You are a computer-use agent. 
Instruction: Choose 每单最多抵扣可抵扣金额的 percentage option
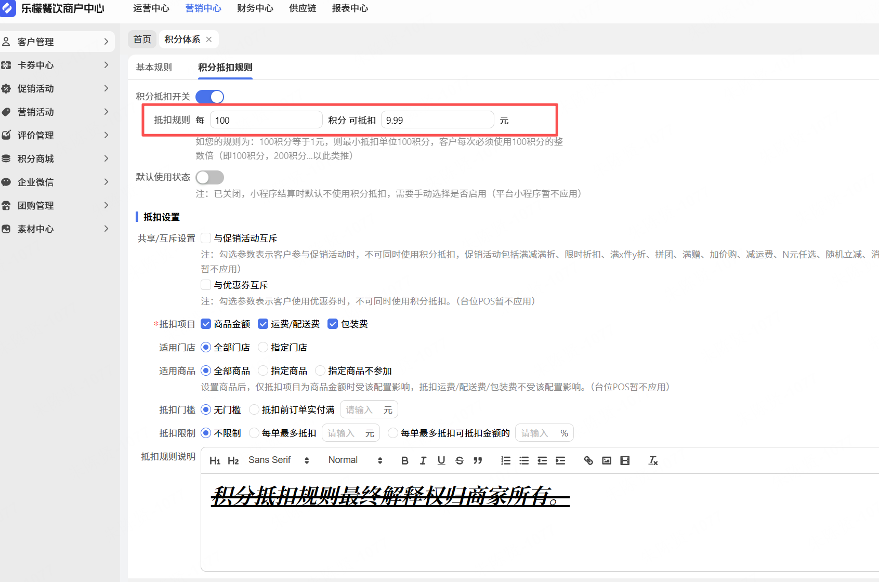pyautogui.click(x=393, y=433)
